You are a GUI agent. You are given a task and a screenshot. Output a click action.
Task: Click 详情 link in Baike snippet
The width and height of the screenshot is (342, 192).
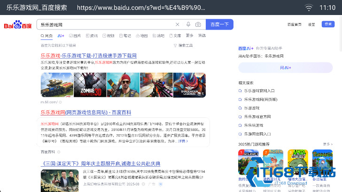click(x=183, y=141)
